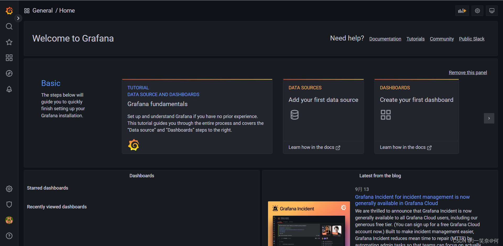
Task: Click the Grafana logo in tutorial card
Action: 134,145
